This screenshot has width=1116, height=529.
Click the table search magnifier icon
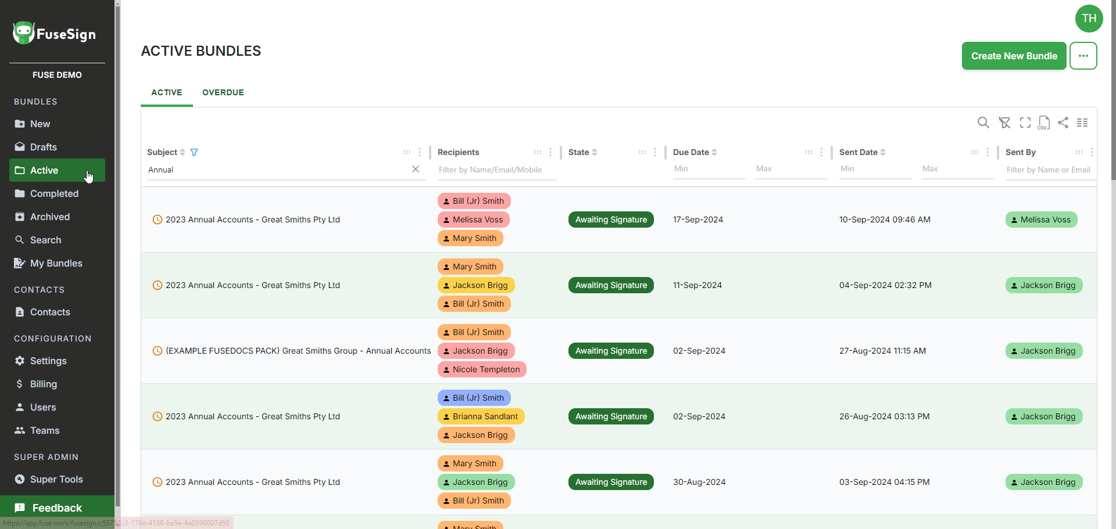[x=983, y=123]
